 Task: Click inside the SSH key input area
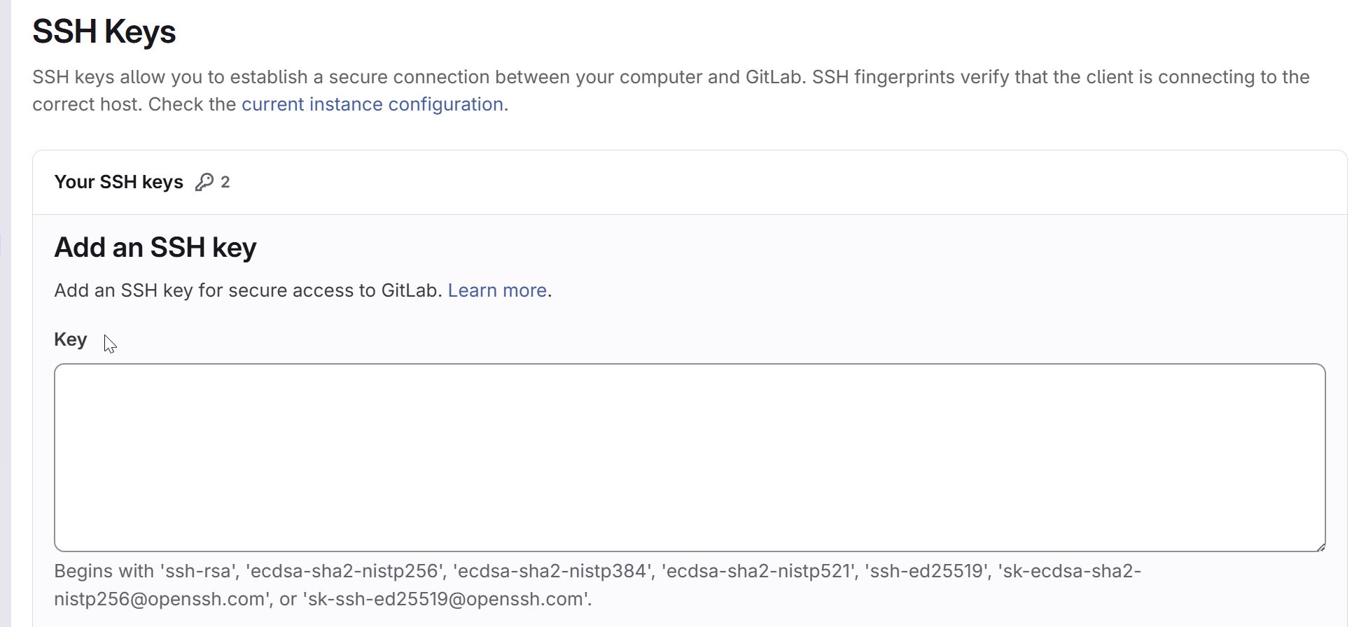point(690,455)
